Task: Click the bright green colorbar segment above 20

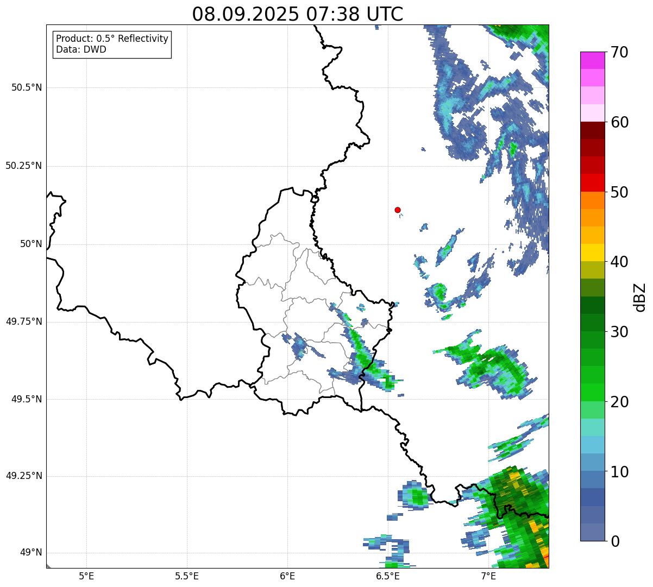Action: 592,392
